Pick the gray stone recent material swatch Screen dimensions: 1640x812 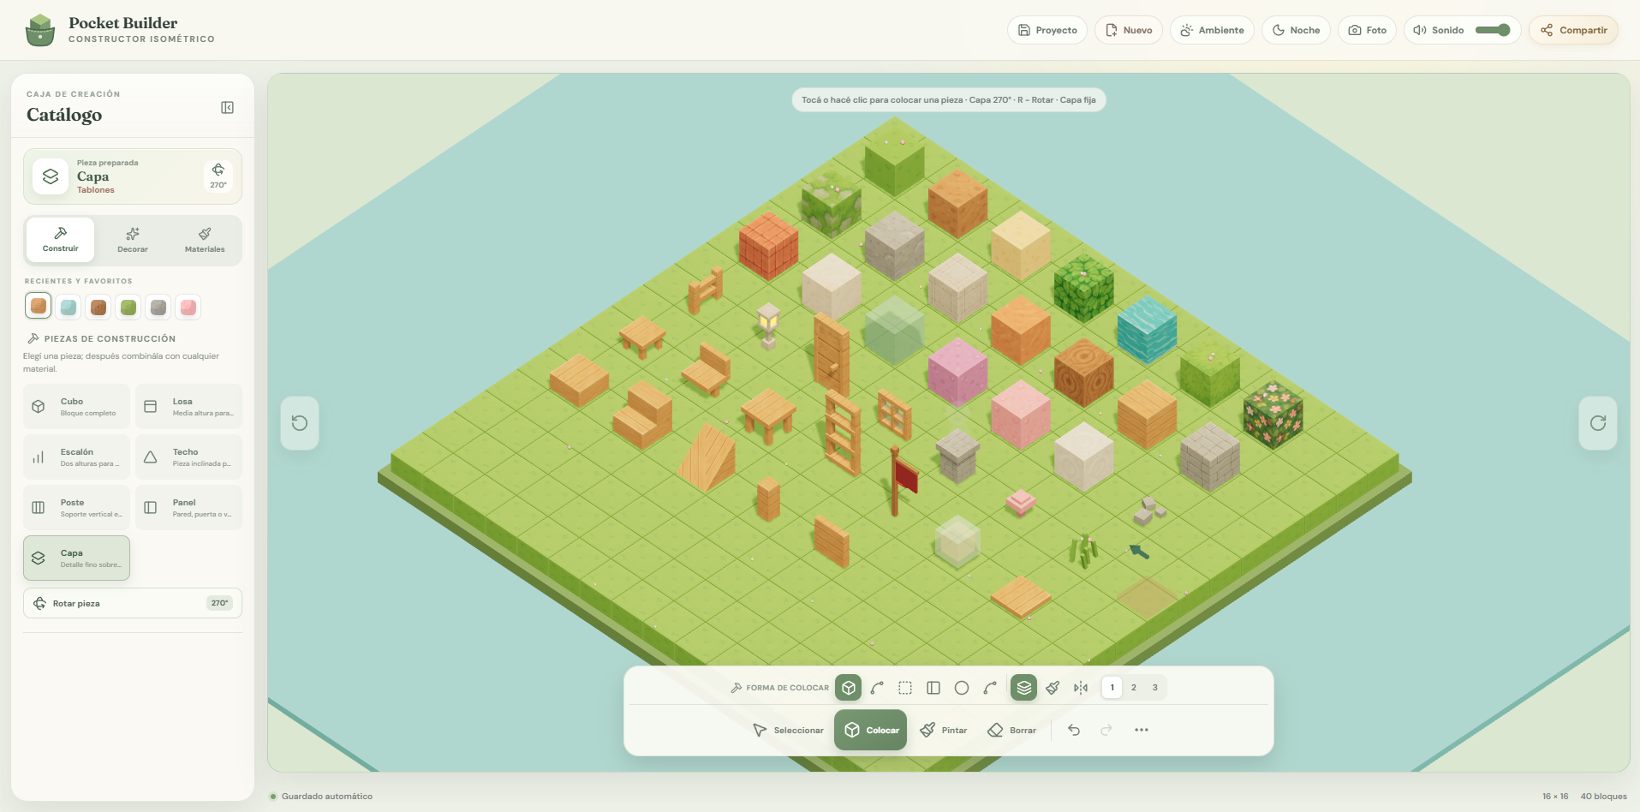click(x=158, y=307)
